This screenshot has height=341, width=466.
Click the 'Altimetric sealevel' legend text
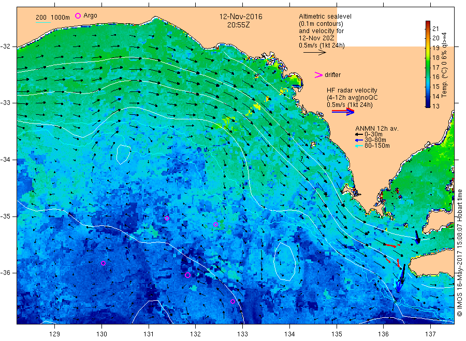(x=325, y=17)
